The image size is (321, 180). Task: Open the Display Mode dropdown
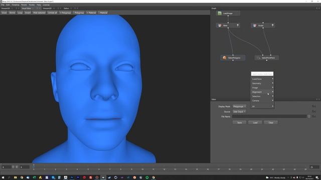click(x=239, y=106)
